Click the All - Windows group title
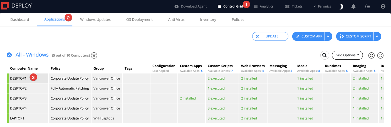The image size is (391, 127). [32, 55]
